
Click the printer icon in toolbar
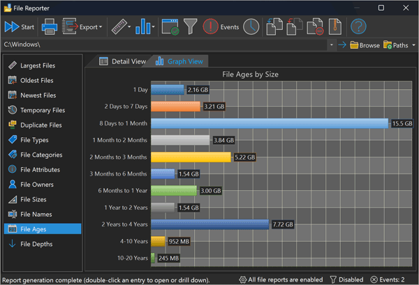(x=50, y=27)
